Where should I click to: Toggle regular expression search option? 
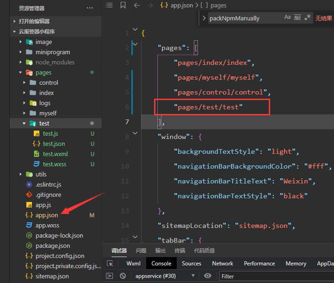pos(308,18)
